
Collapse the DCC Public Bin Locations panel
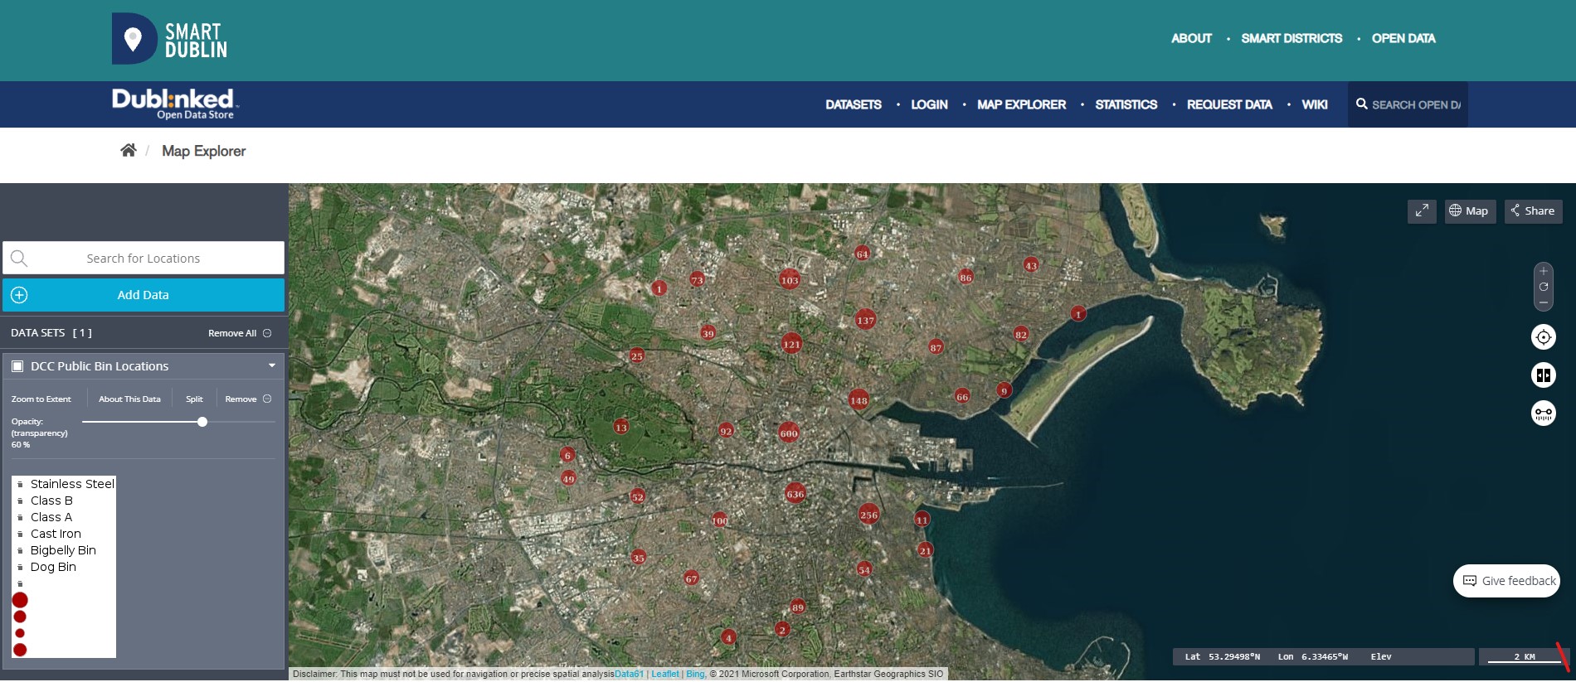coord(271,365)
